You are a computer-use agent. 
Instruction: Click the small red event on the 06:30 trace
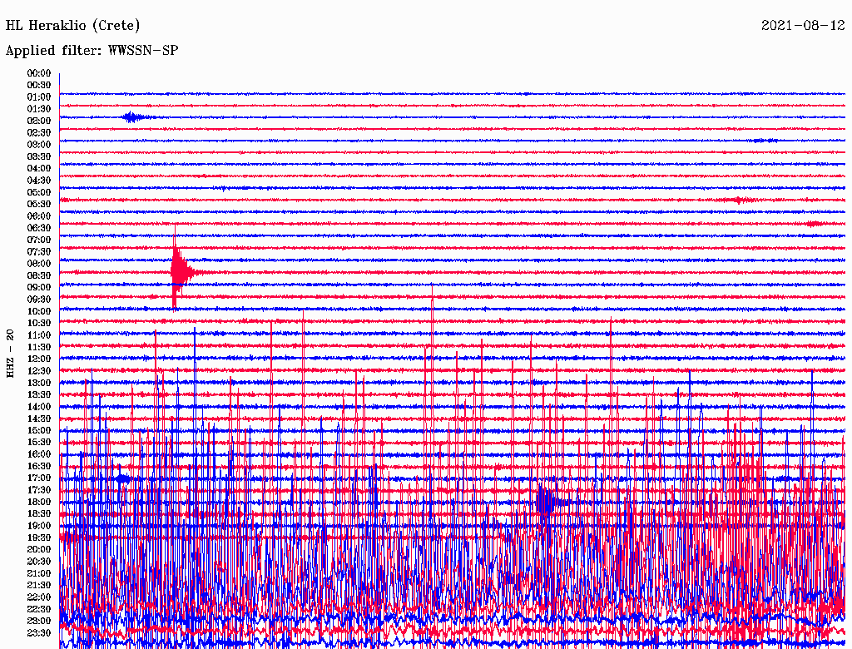point(813,224)
